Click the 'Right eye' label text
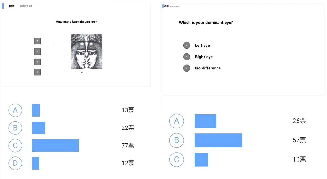Viewport: 327px width, 179px height. pyautogui.click(x=204, y=57)
